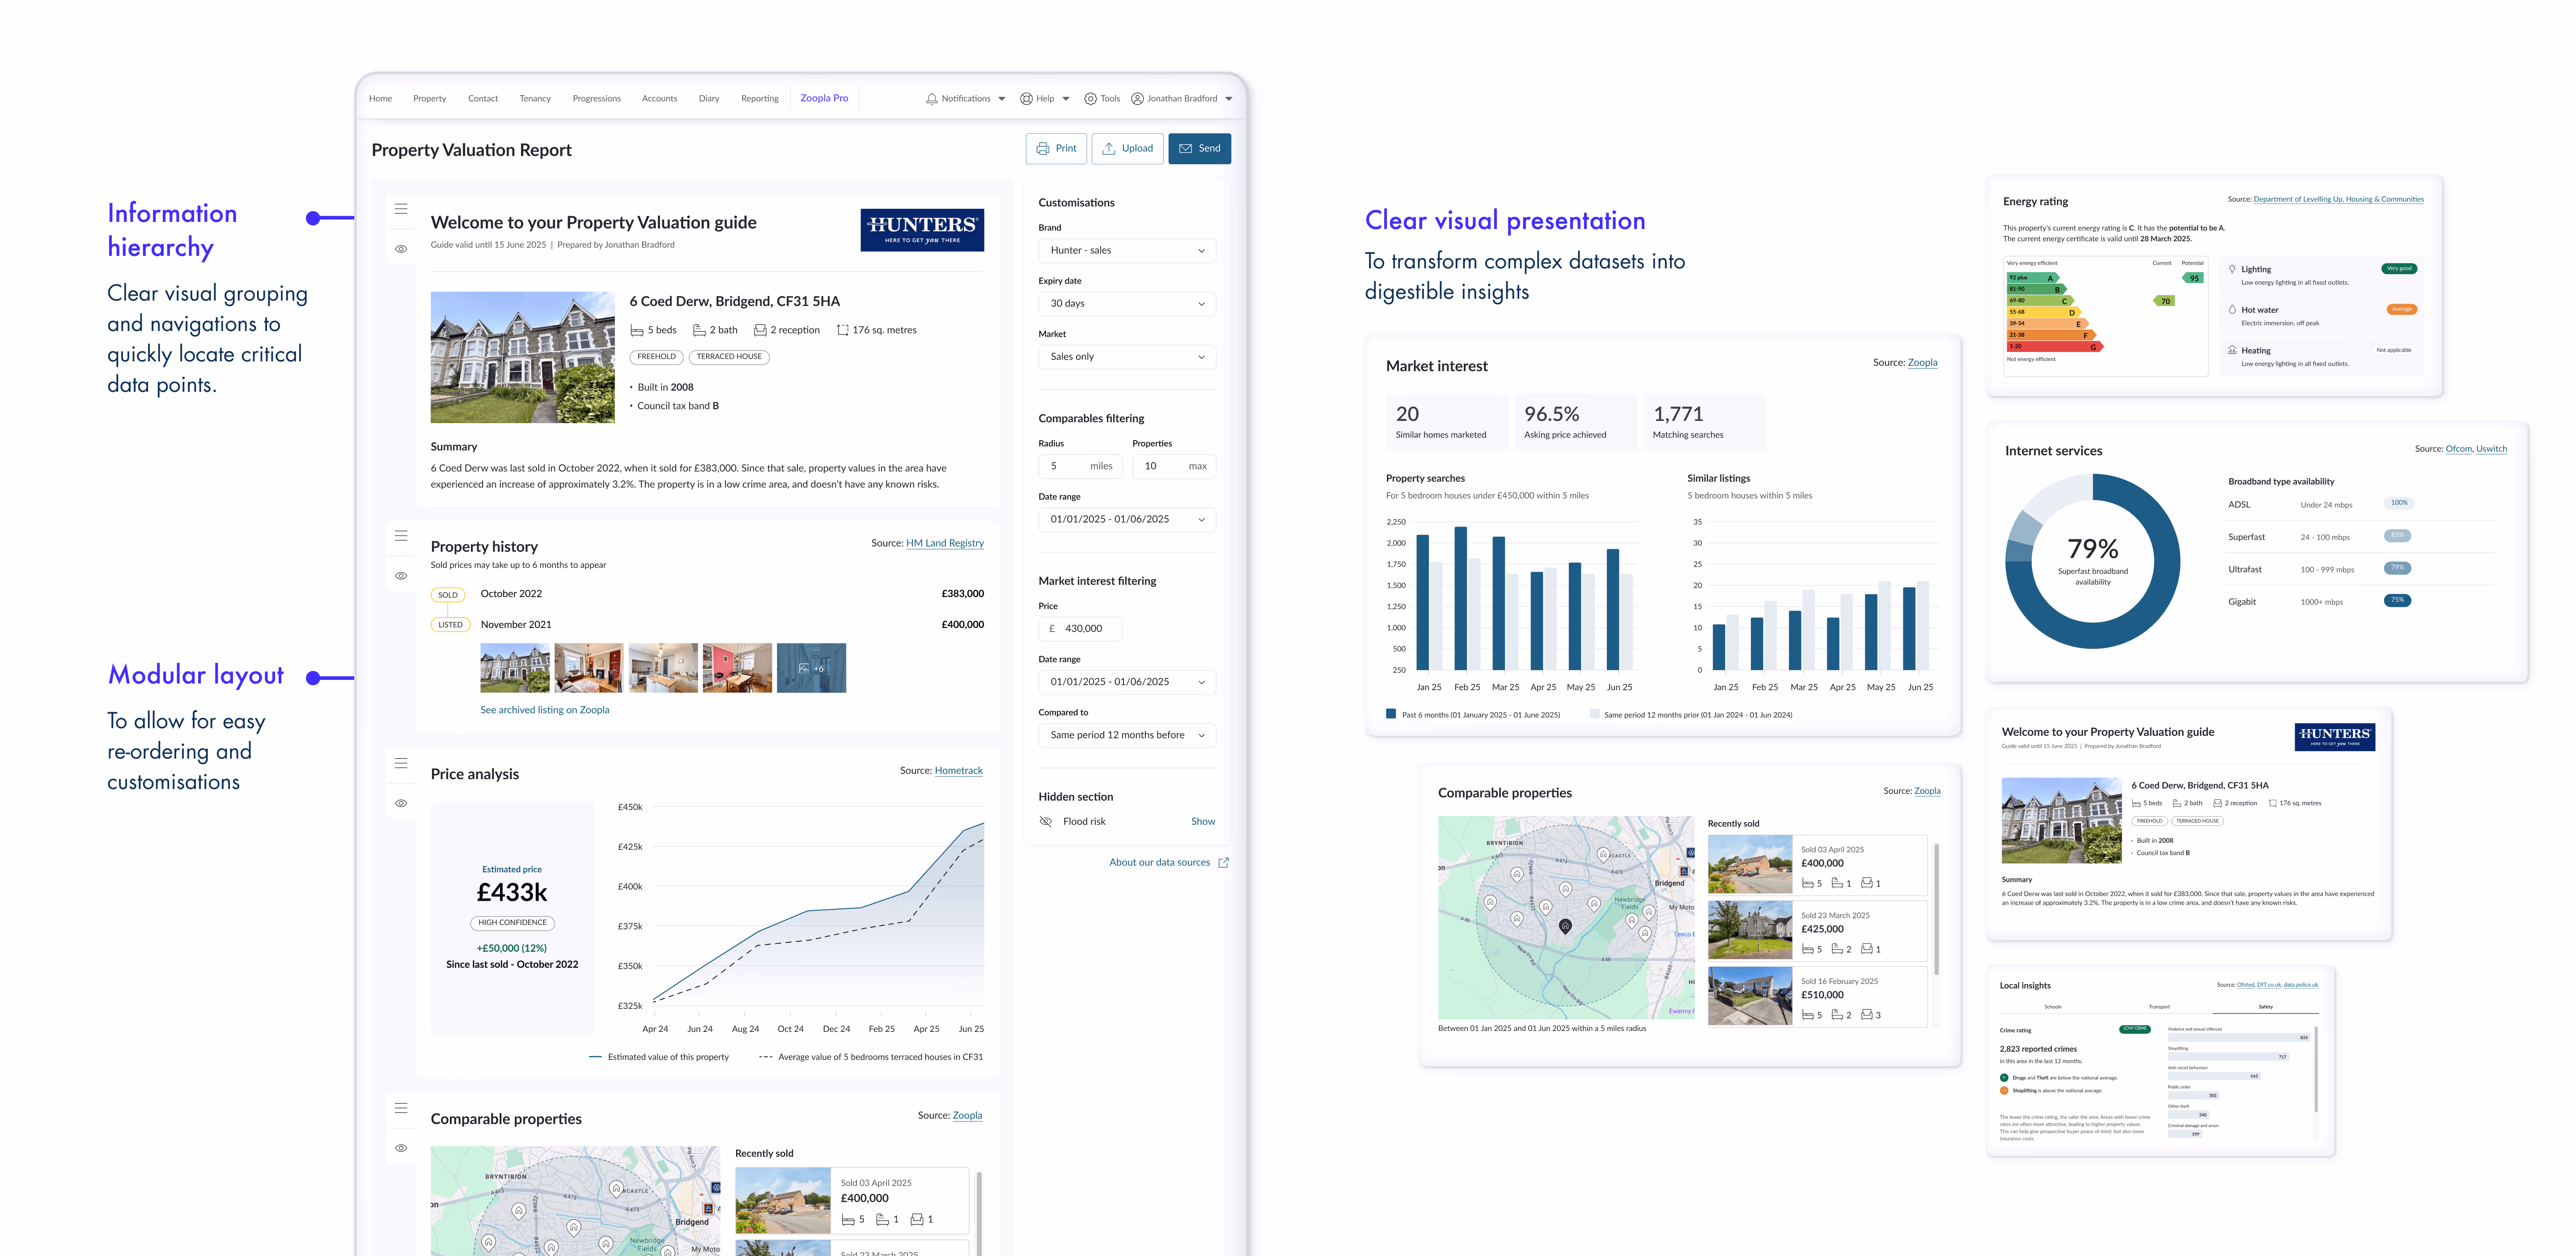Select the Safety tab in Local insights card
Viewport: 2576px width, 1256px height.
click(x=2265, y=1007)
